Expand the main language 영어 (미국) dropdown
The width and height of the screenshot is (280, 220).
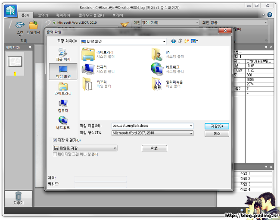pyautogui.click(x=197, y=22)
